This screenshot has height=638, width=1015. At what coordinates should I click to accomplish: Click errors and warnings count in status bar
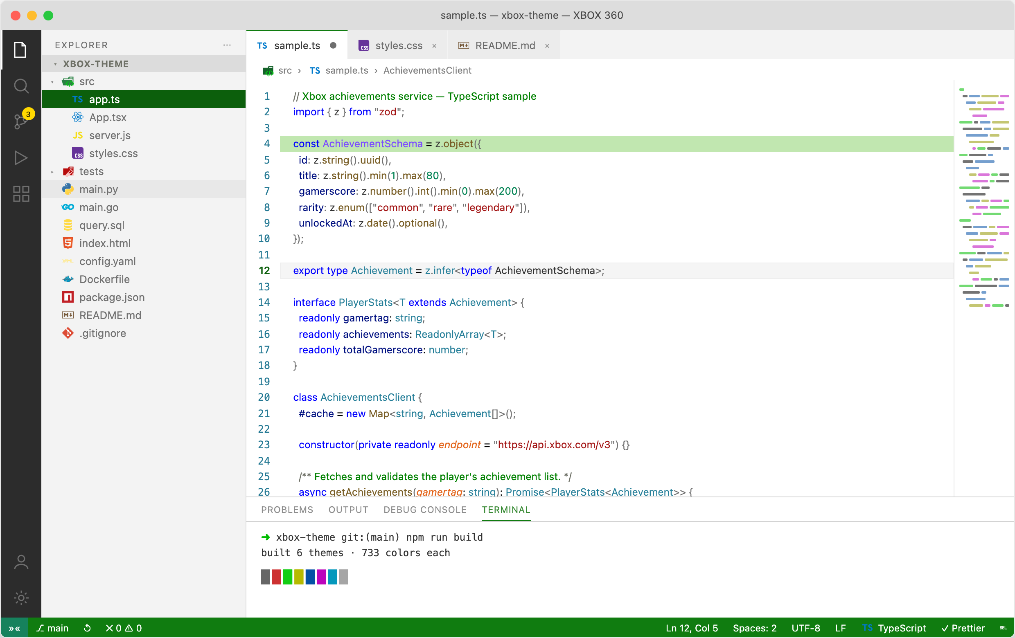click(124, 628)
